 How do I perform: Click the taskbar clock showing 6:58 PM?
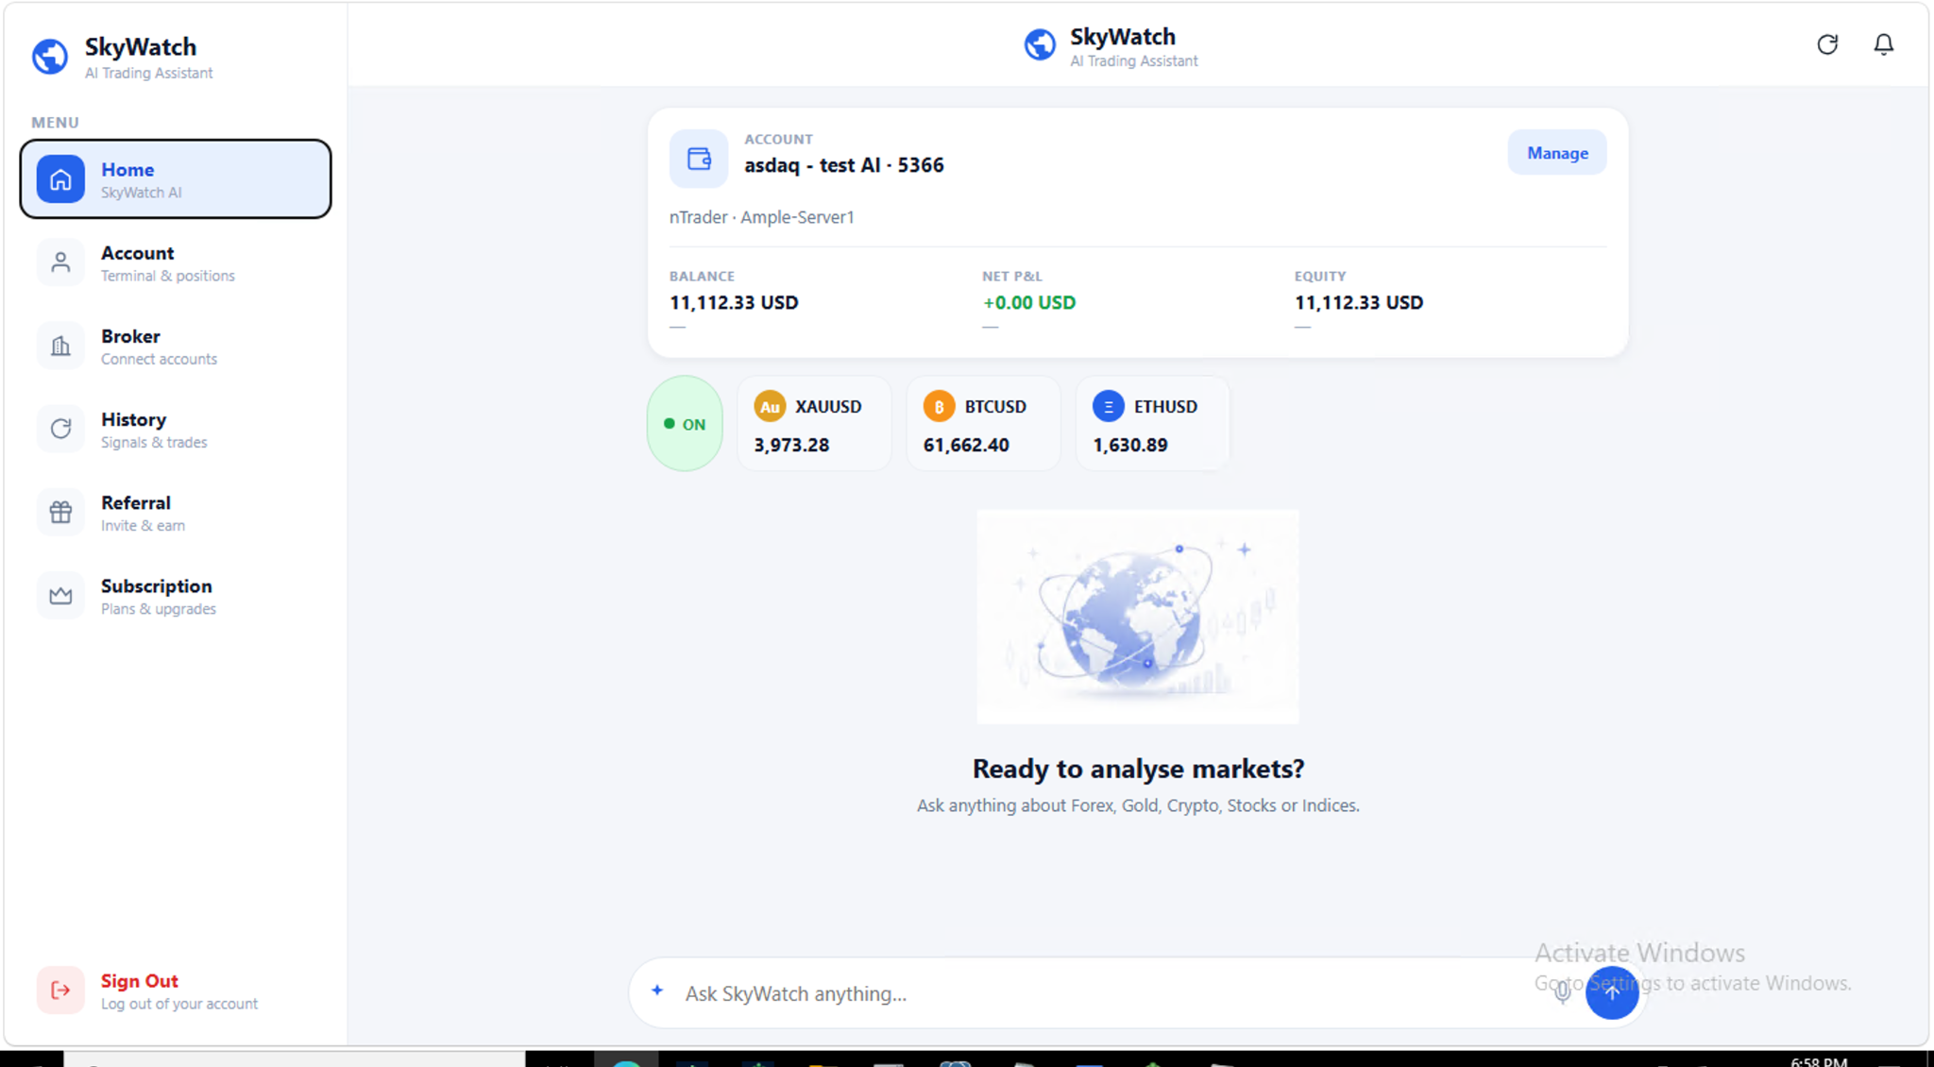point(1819,1061)
